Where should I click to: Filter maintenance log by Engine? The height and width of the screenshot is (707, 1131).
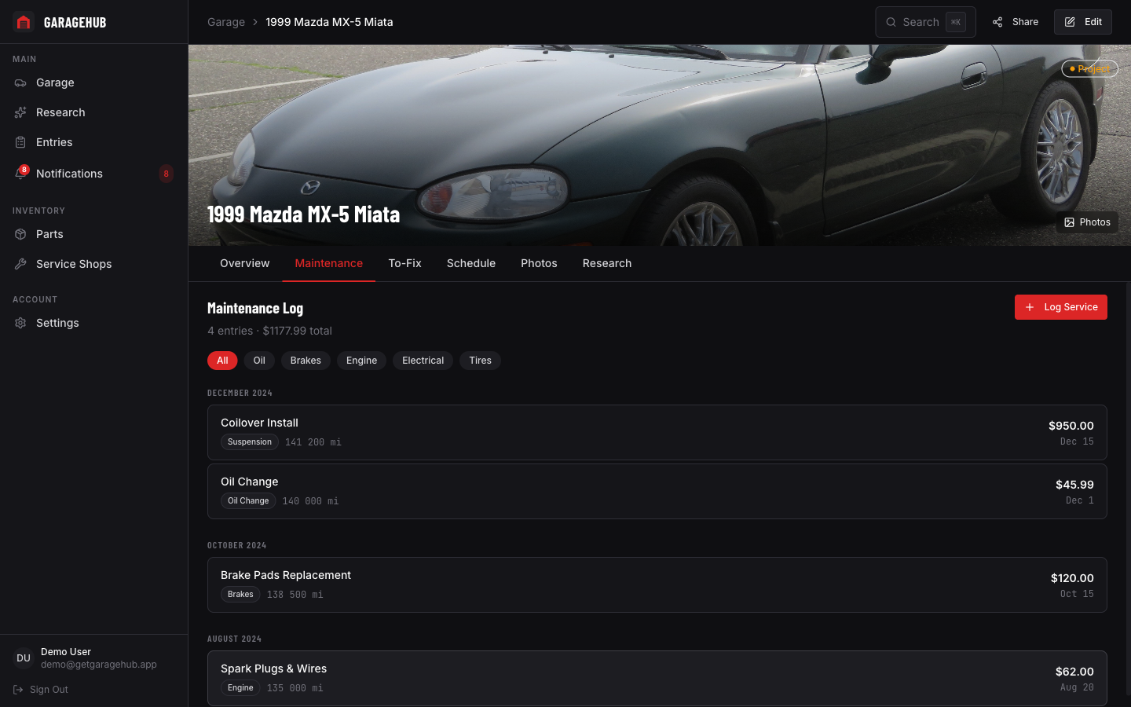point(361,361)
